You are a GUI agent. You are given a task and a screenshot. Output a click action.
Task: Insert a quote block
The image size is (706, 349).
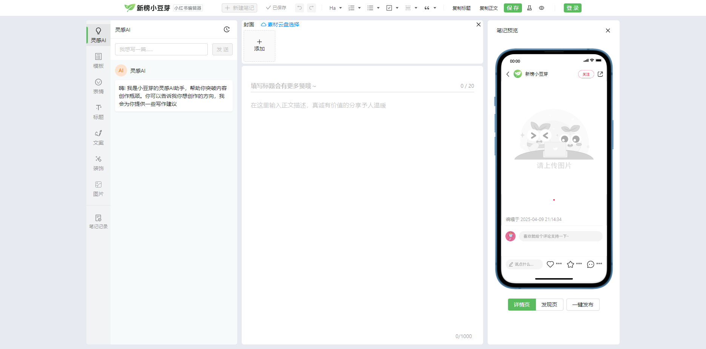coord(427,8)
